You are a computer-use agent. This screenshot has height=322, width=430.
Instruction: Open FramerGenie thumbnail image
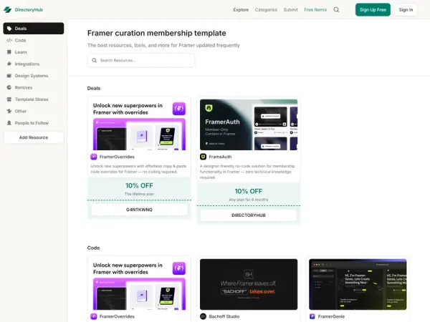[358, 285]
